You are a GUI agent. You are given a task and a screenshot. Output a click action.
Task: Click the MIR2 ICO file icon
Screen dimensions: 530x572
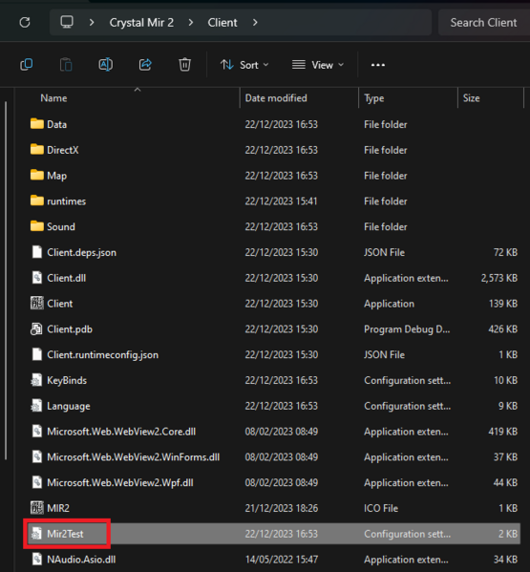37,508
